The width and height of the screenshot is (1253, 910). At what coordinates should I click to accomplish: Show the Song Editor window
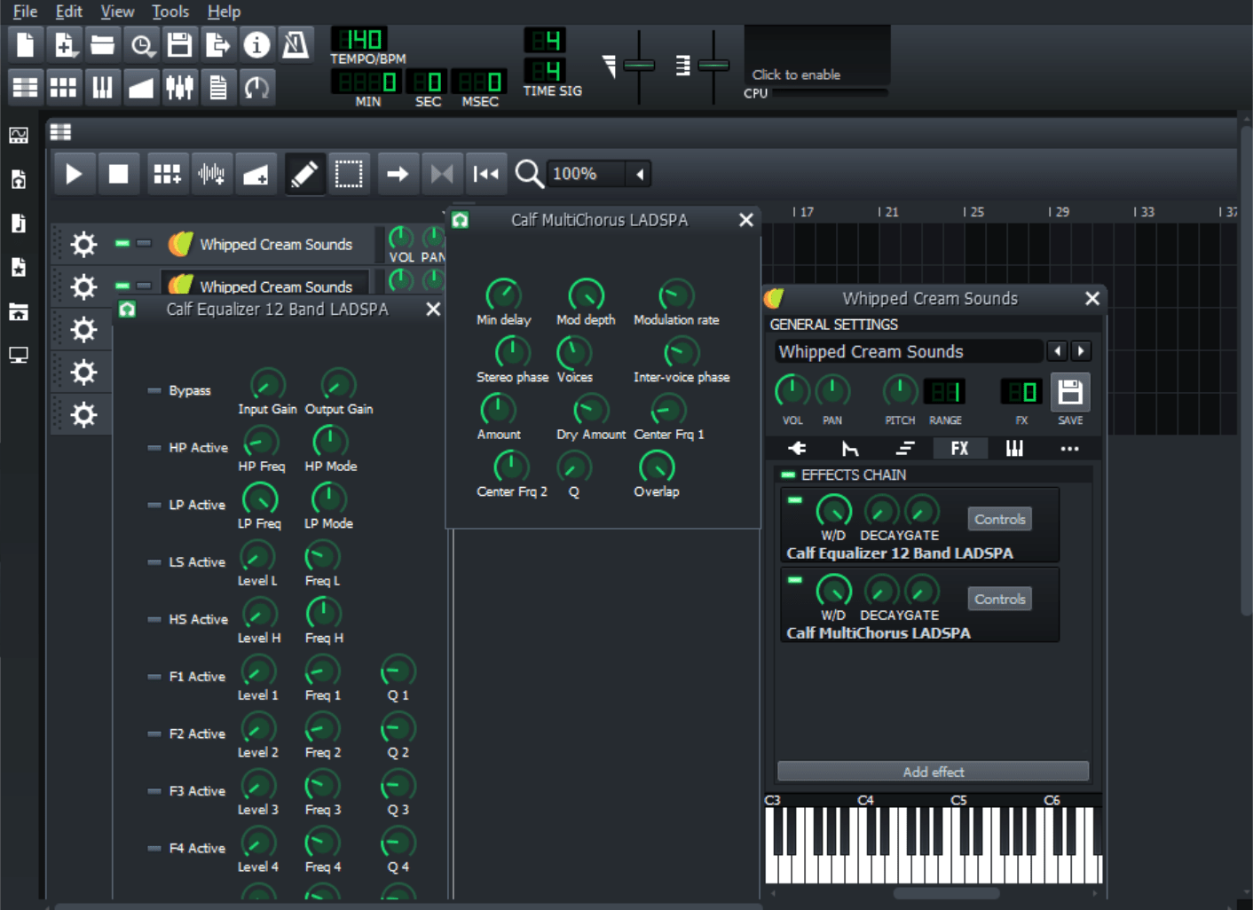coord(26,87)
